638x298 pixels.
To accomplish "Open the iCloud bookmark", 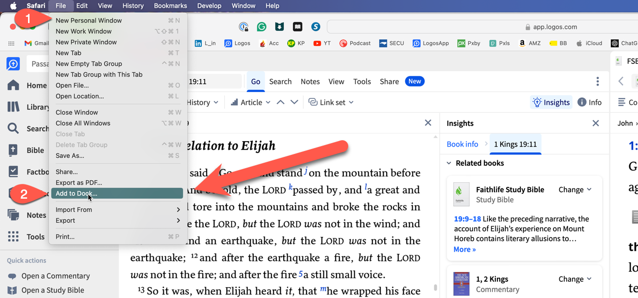I will coord(589,43).
